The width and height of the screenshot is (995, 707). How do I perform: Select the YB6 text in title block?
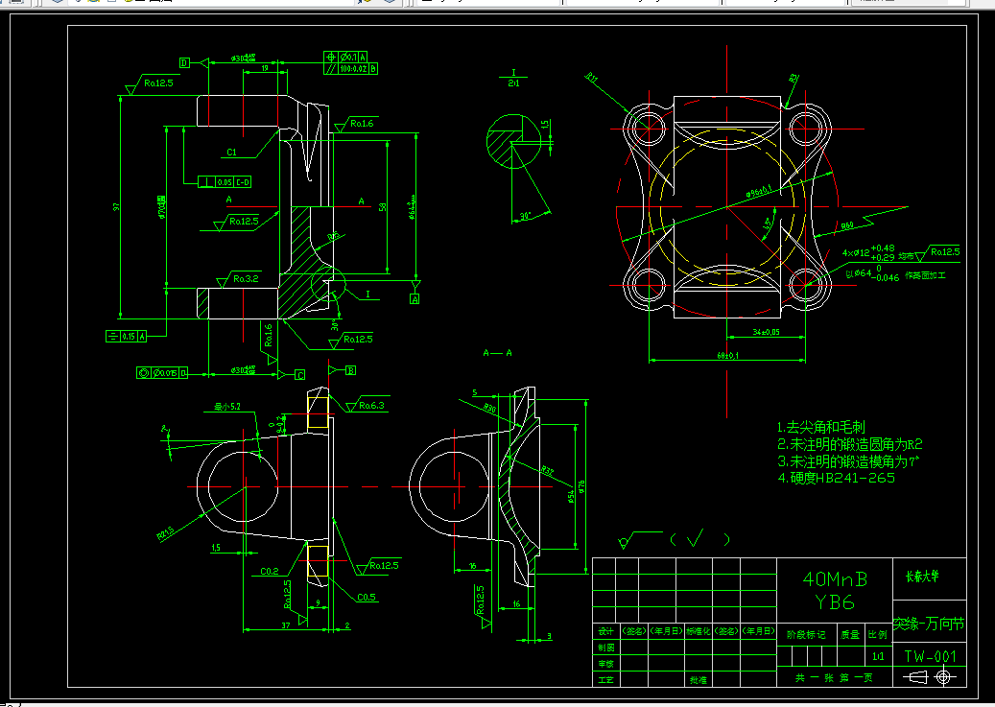[x=835, y=601]
